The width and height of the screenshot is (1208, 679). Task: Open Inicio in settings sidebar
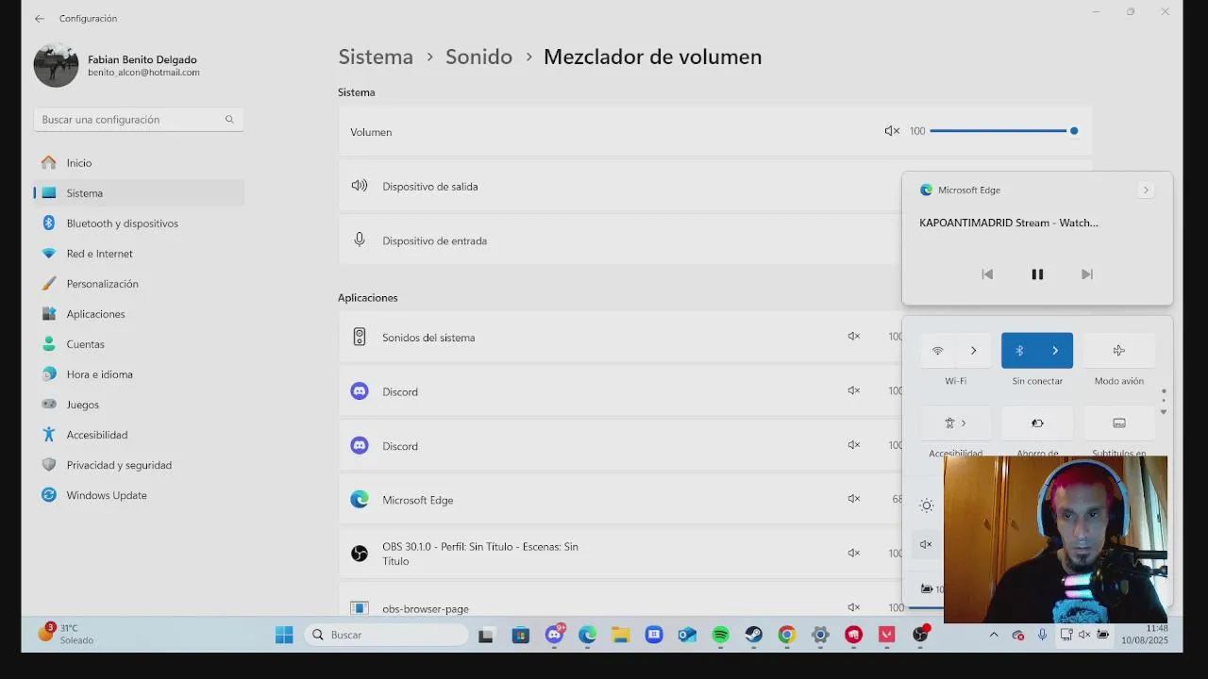pos(139,163)
